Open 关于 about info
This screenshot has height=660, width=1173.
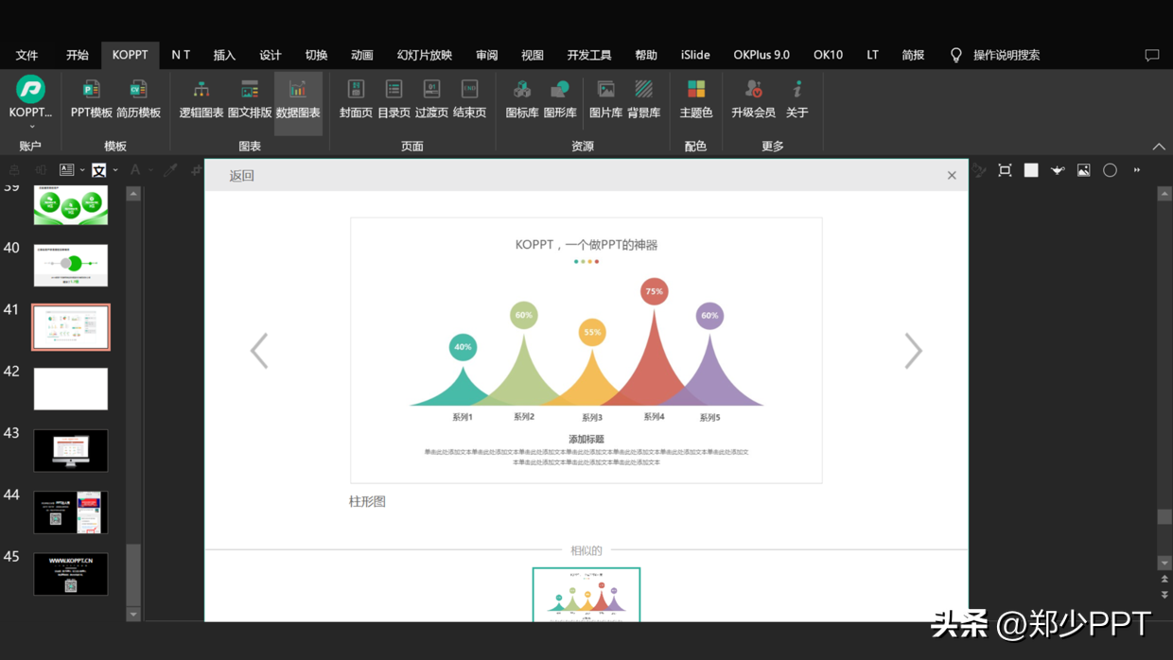(797, 98)
